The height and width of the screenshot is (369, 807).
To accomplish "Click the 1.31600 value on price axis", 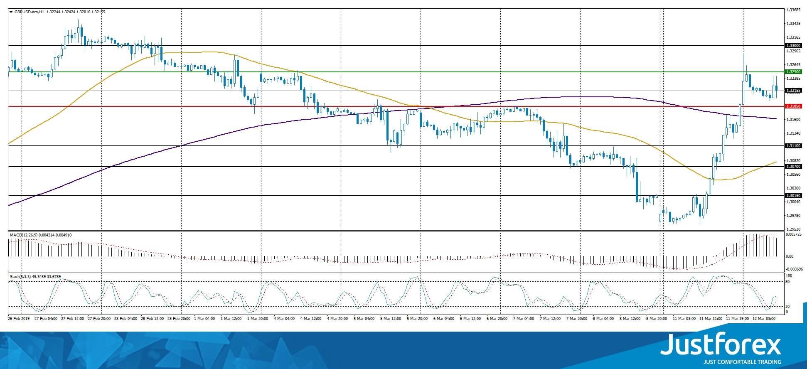I will point(794,120).
